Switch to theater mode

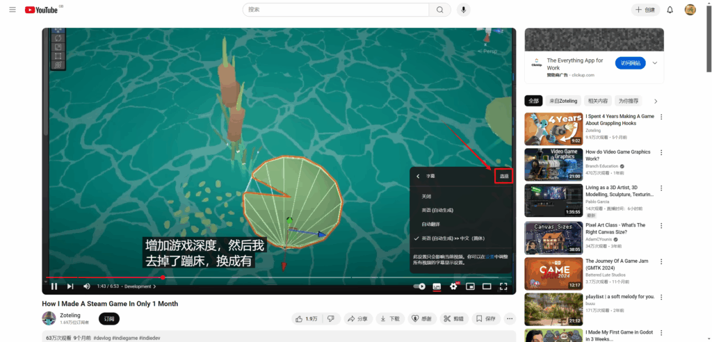point(487,286)
